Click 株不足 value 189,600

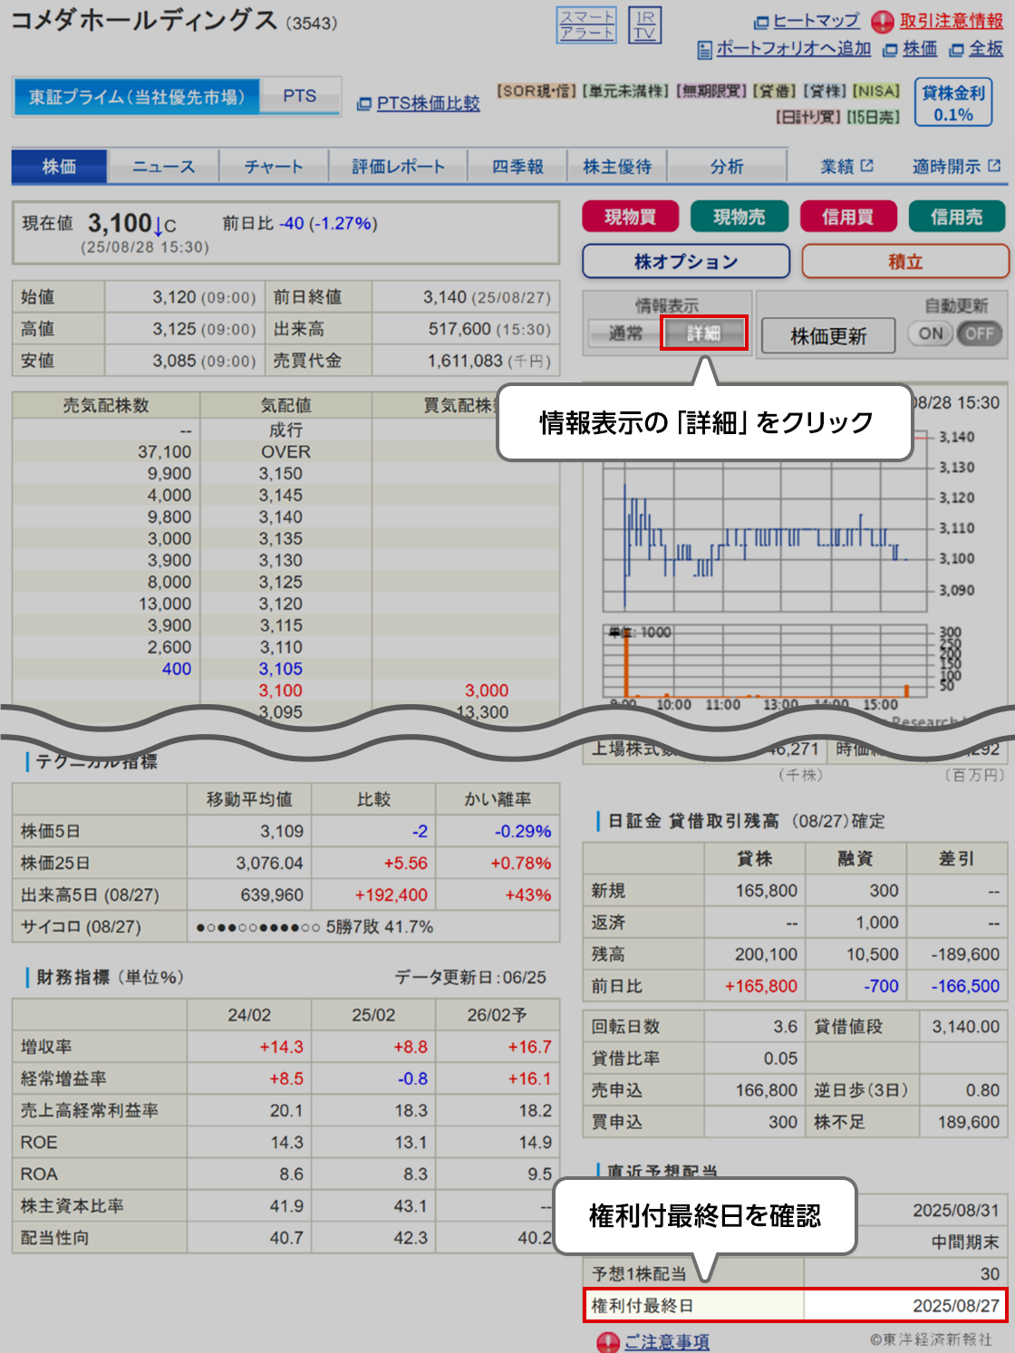point(969,1122)
